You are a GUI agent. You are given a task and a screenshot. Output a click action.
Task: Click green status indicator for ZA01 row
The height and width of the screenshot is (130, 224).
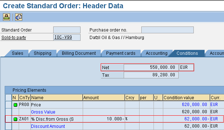tap(15, 119)
